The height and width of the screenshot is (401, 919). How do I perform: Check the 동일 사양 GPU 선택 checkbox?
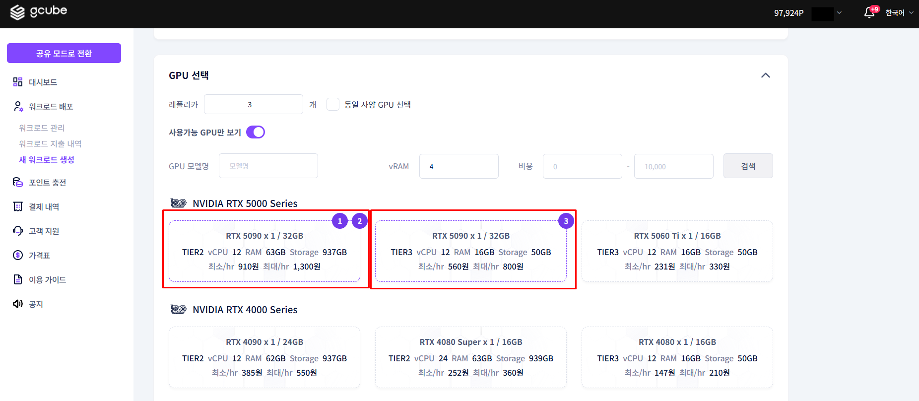click(333, 104)
